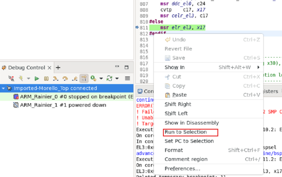Expand the Show In submenu arrow

pos(258,67)
